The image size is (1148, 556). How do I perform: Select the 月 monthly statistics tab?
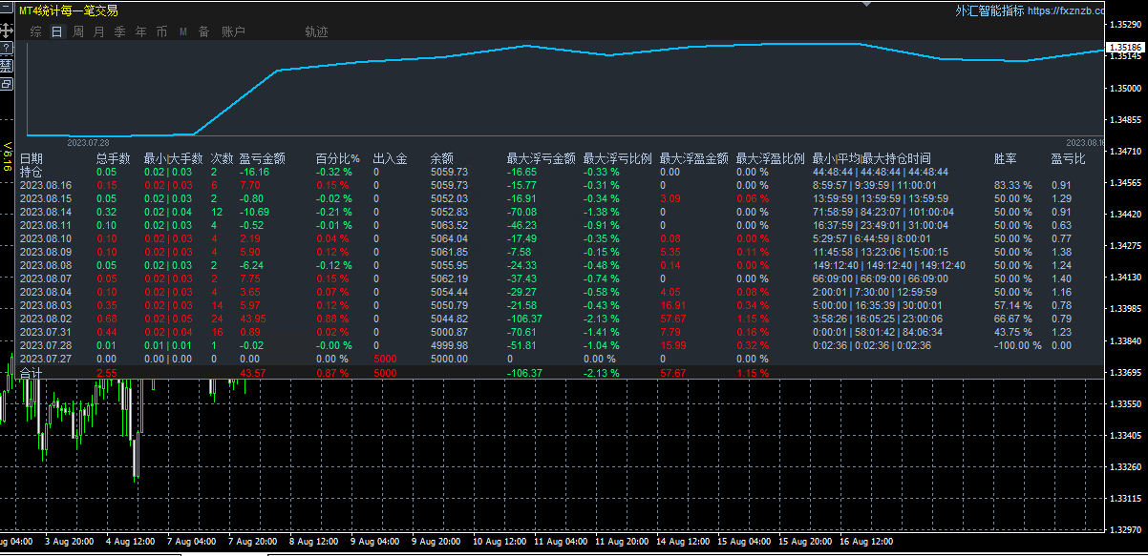98,31
